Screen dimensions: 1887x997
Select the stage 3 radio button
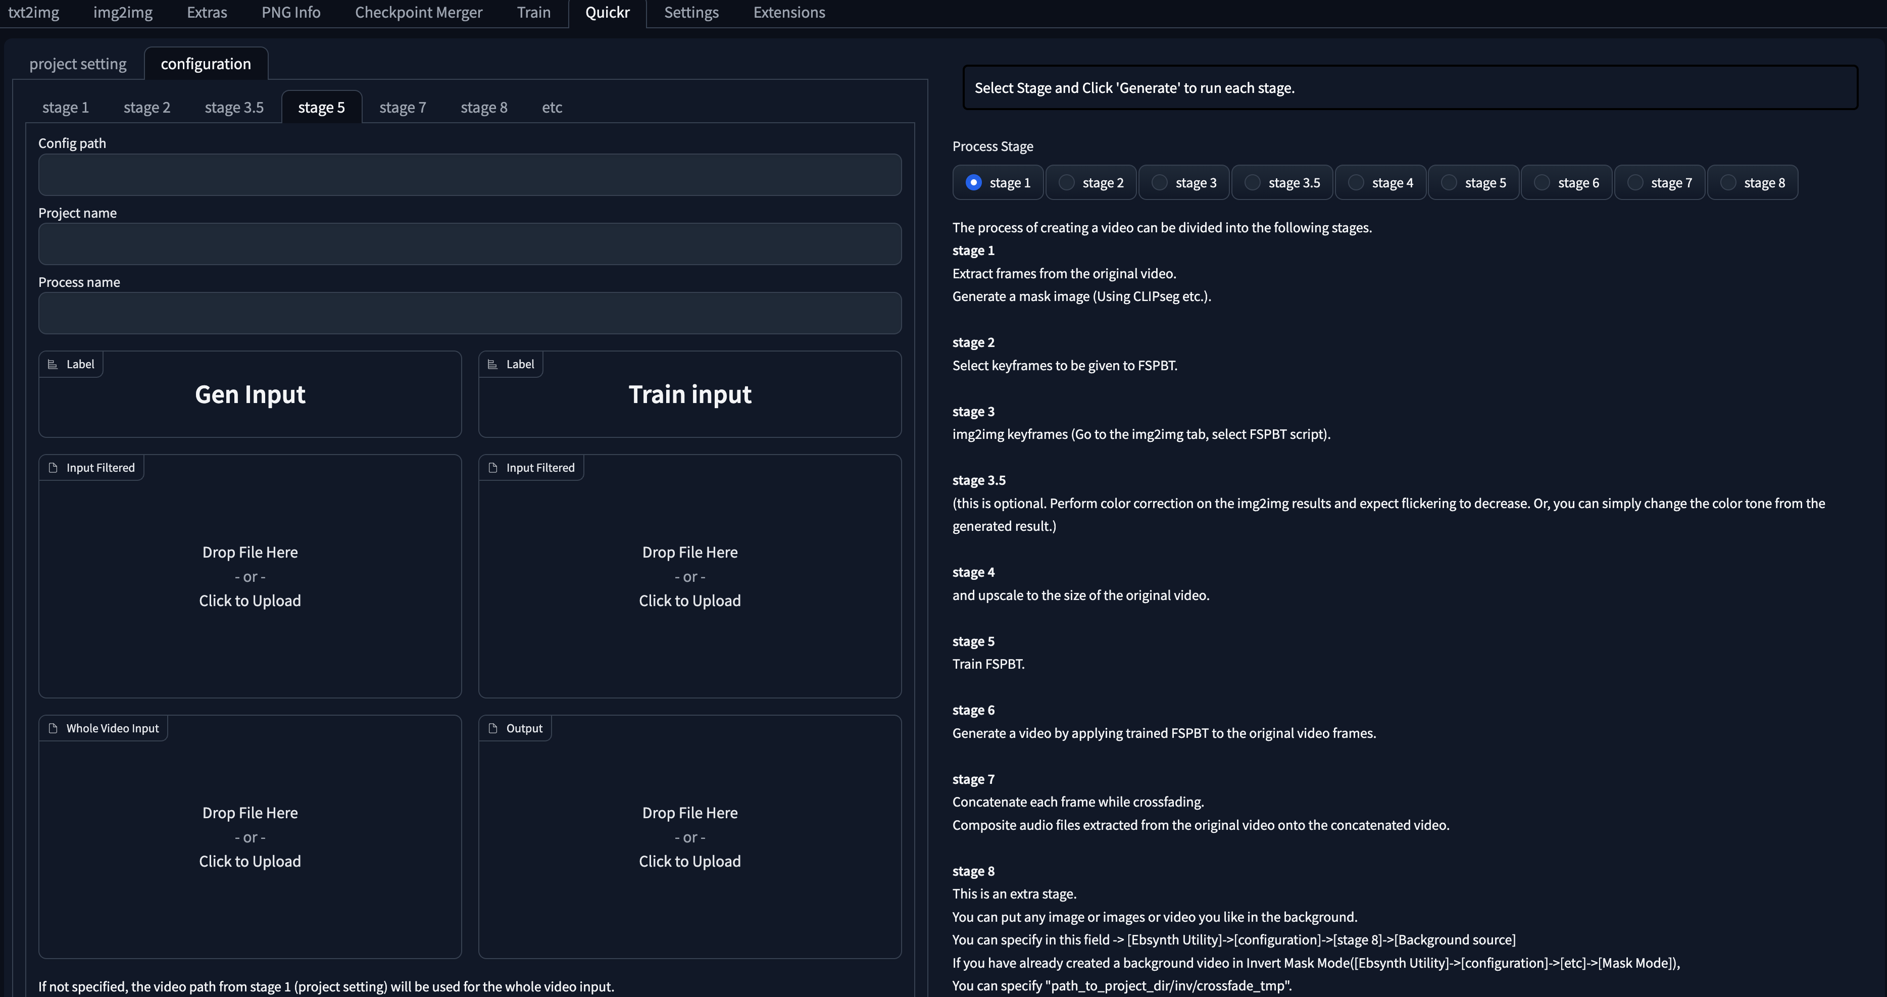pos(1160,182)
